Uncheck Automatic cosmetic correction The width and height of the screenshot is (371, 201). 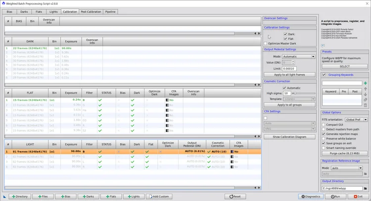(284, 88)
